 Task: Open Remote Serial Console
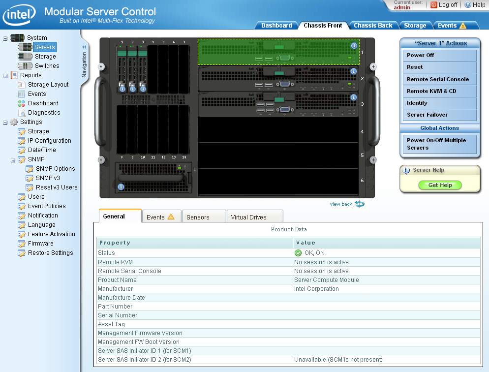439,79
